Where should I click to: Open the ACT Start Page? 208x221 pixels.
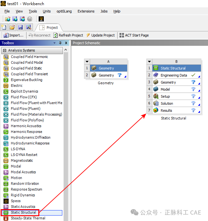coord(134,35)
